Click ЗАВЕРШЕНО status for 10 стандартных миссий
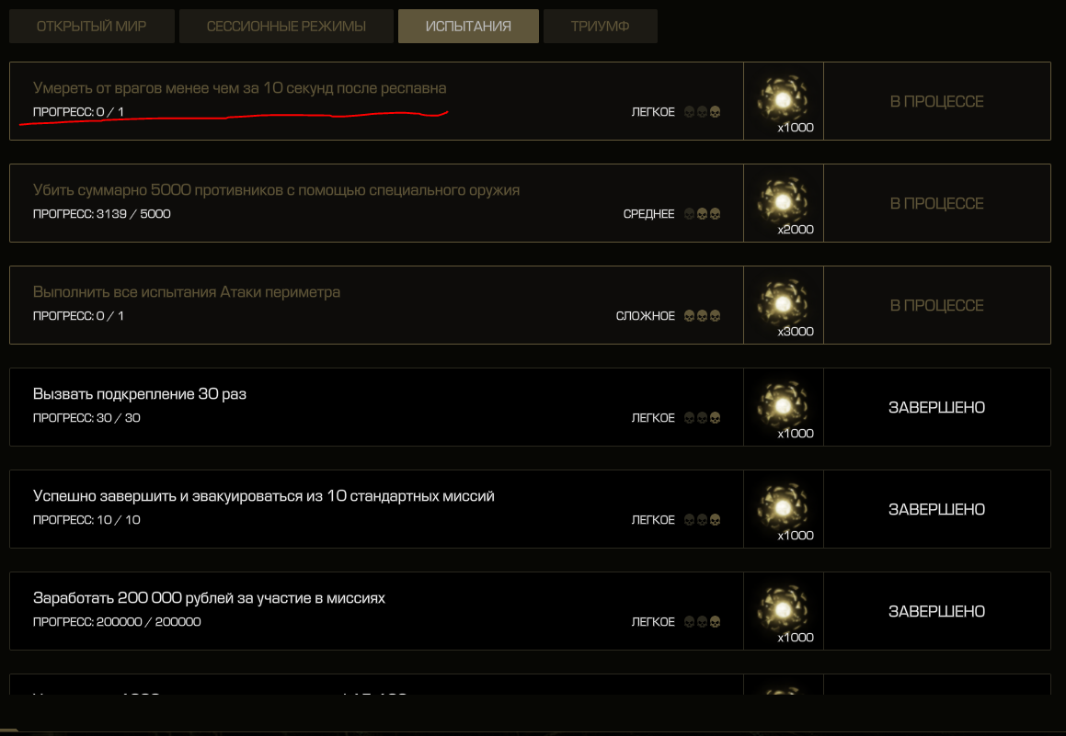 (937, 509)
